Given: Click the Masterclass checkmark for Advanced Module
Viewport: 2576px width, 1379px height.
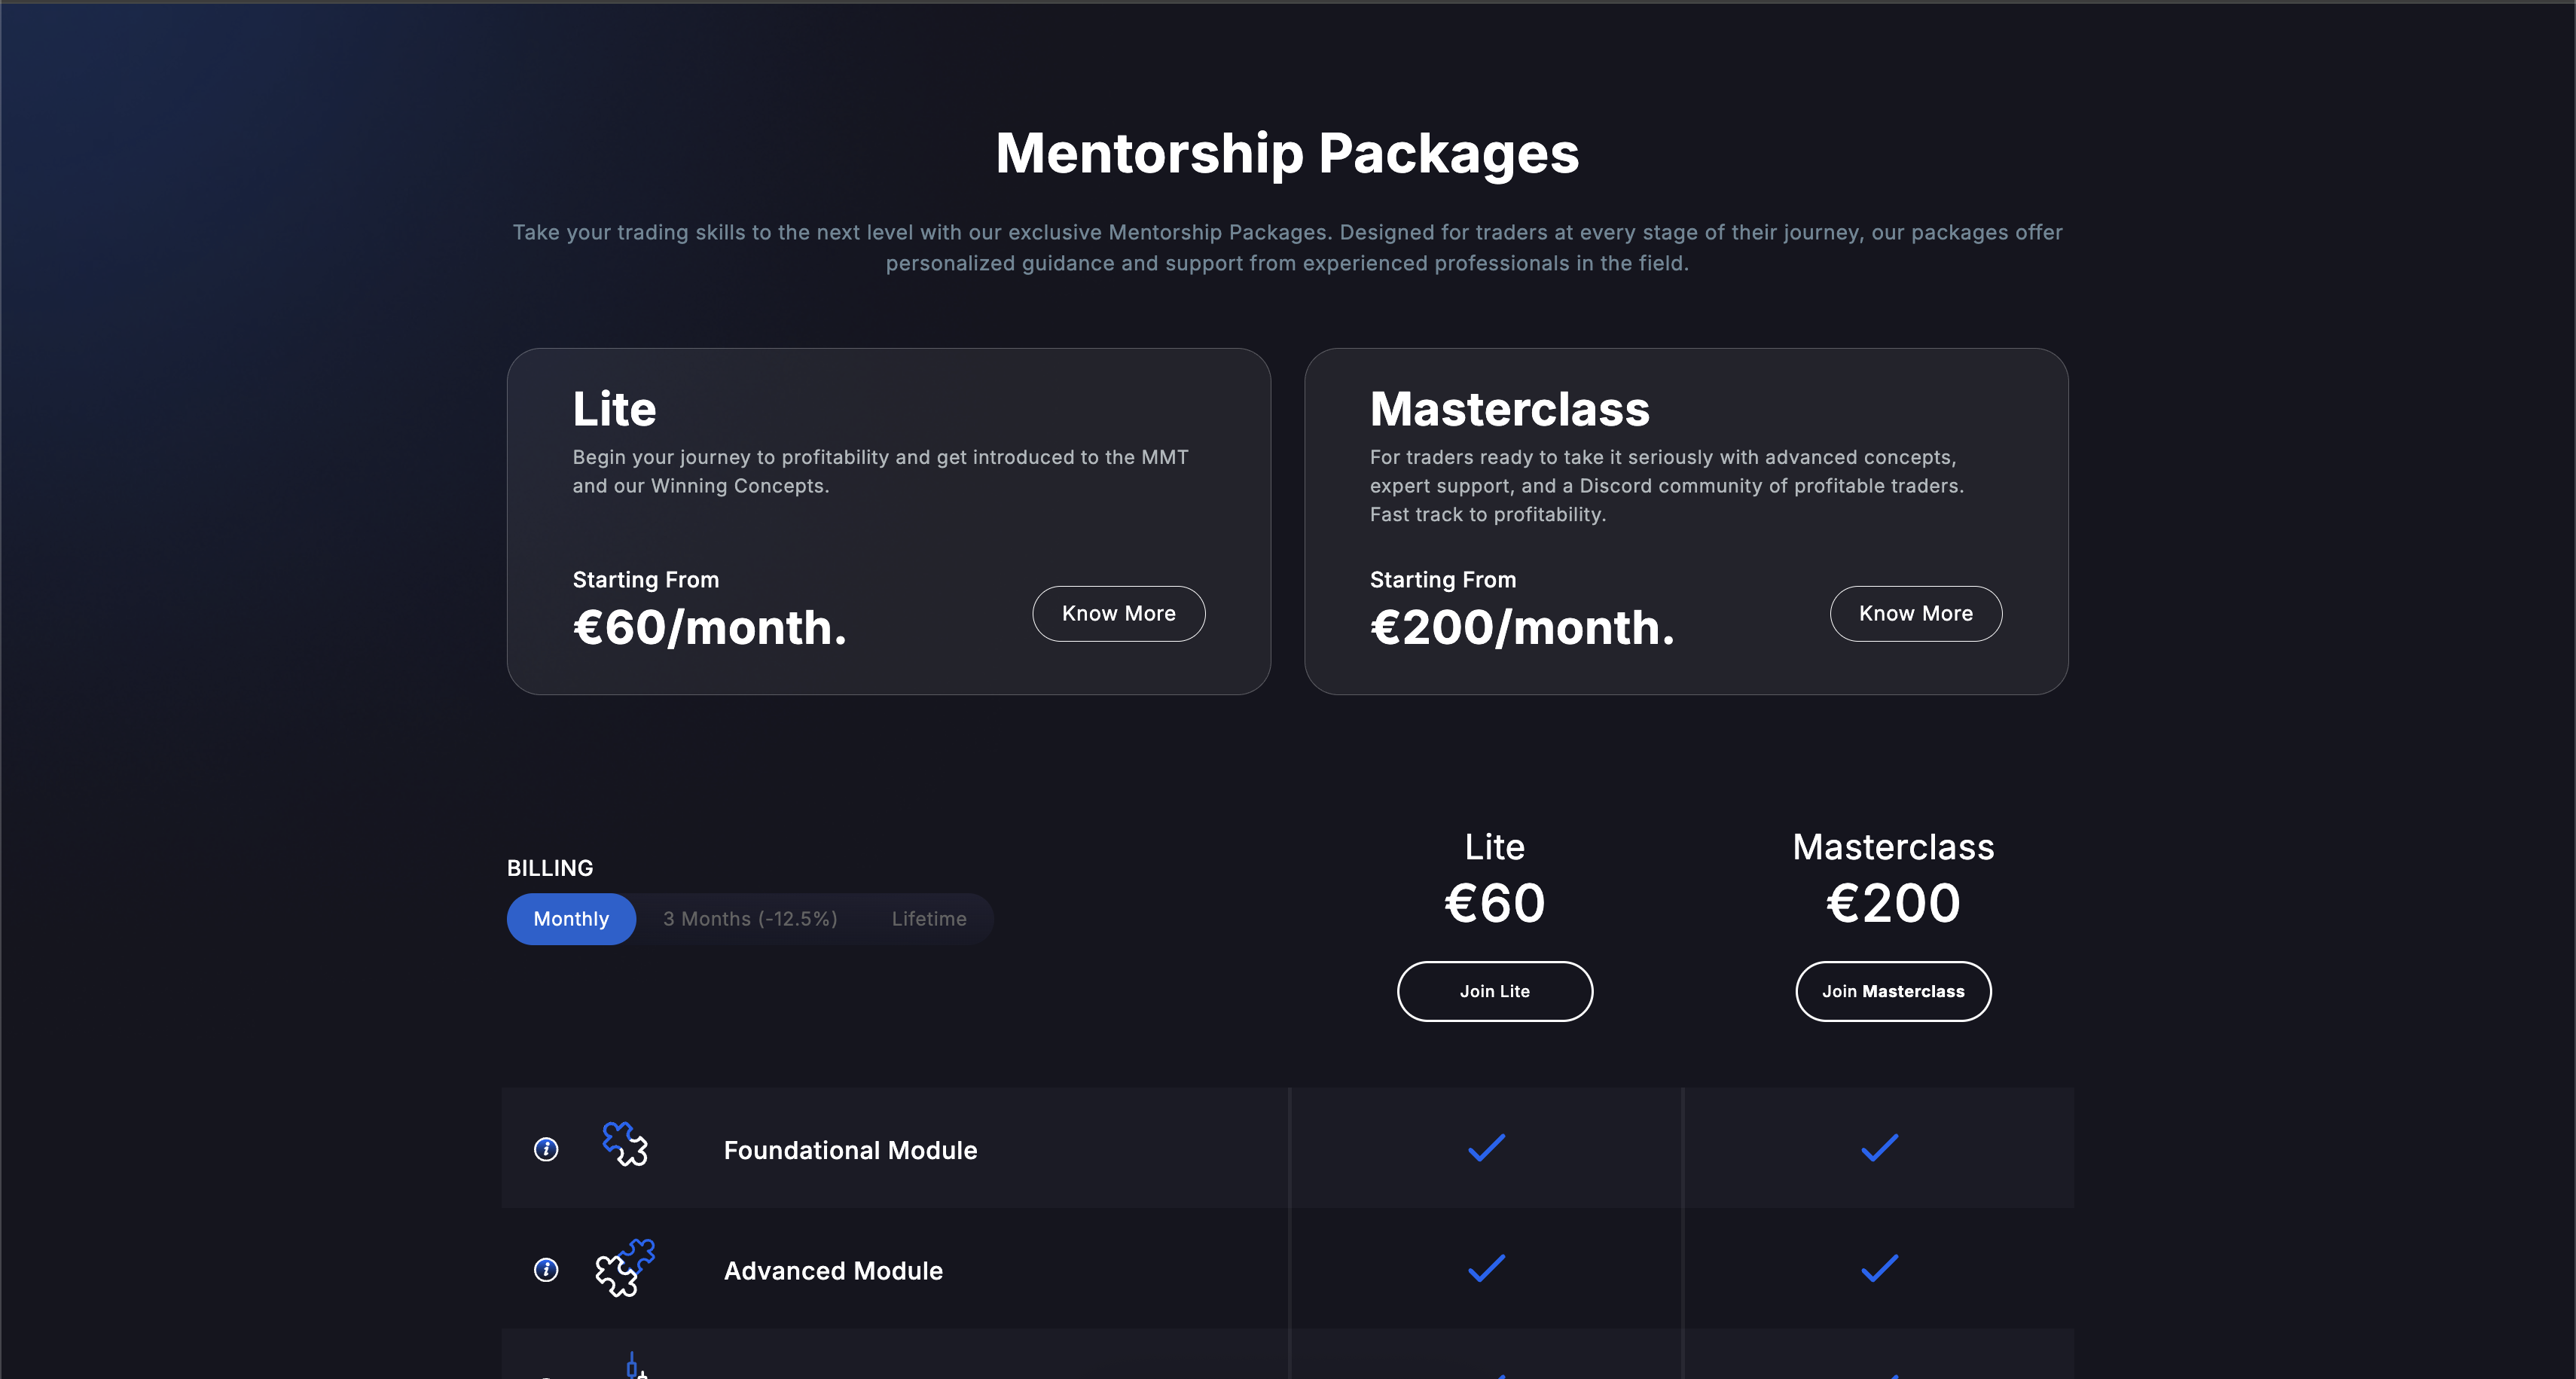Looking at the screenshot, I should pyautogui.click(x=1879, y=1268).
